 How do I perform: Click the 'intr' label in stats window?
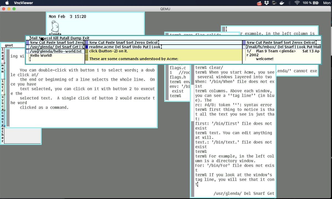coord(2,86)
